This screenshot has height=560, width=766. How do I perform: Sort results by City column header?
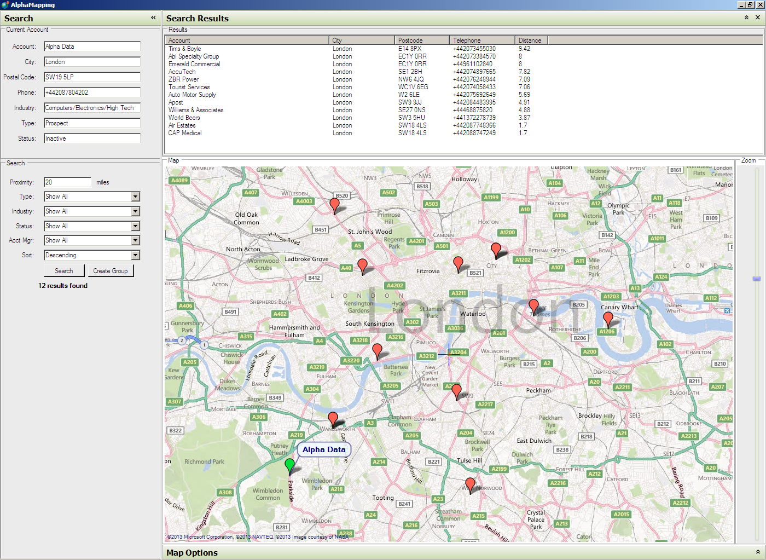[x=362, y=41]
